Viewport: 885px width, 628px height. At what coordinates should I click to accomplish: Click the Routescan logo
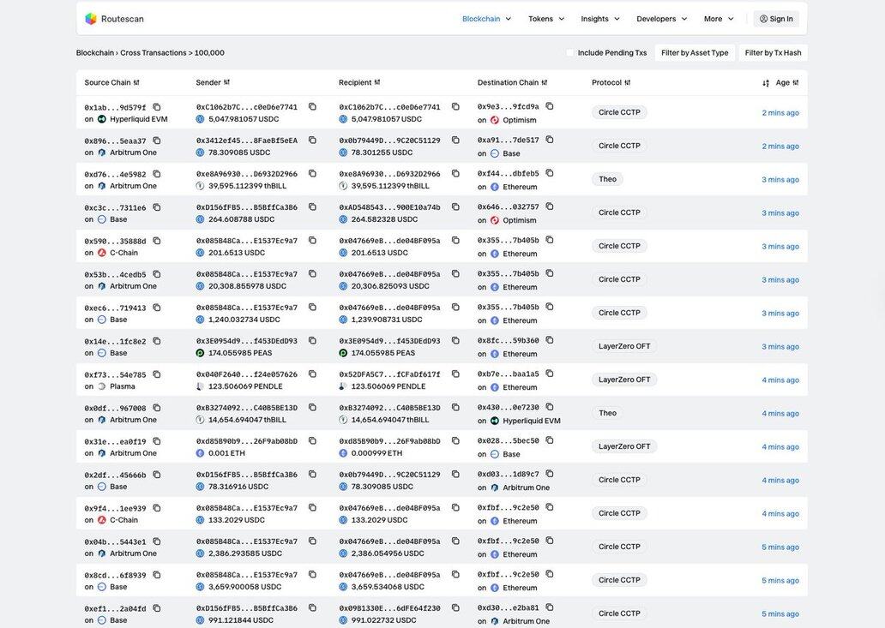click(114, 19)
